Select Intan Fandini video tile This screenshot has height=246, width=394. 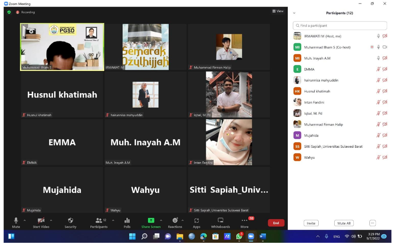click(229, 142)
